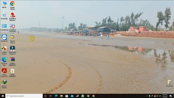Open clock and date flyout
174x98 pixels.
coord(165,96)
